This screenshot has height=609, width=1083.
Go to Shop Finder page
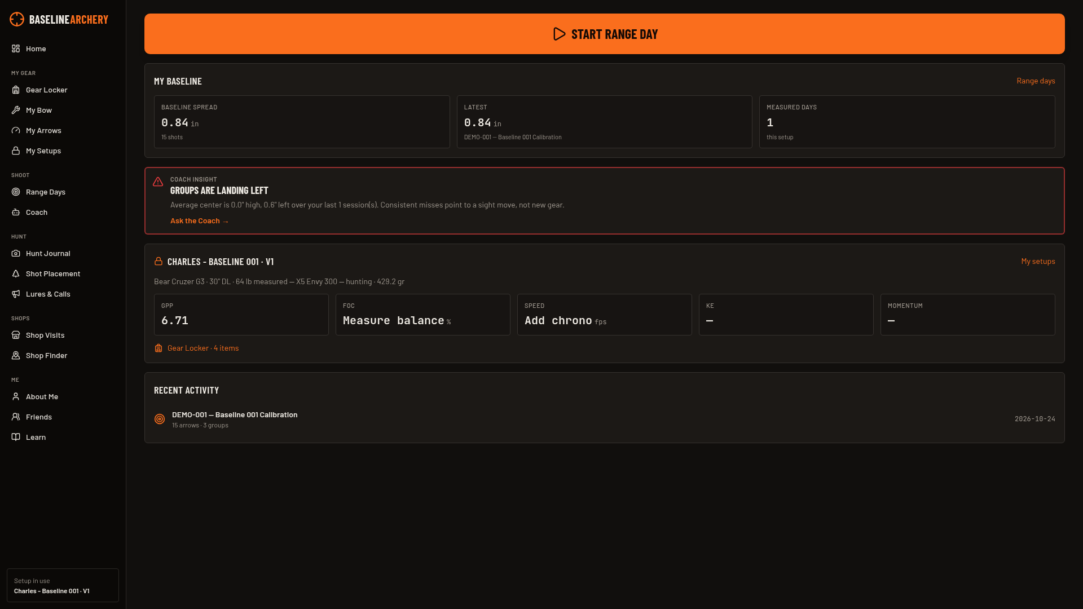tap(63, 355)
